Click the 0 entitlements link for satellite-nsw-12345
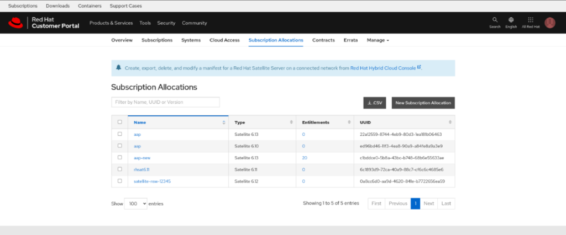The width and height of the screenshot is (566, 235). 303,181
